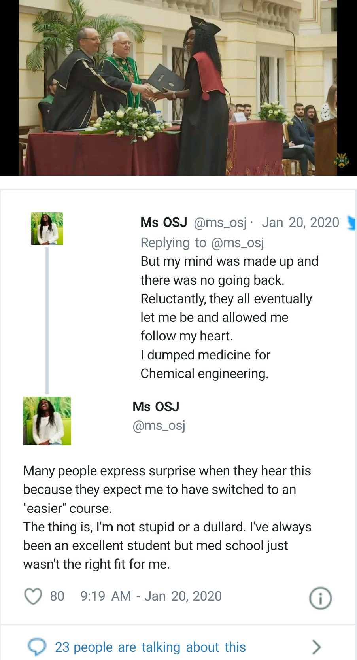357x660 pixels.
Task: Click the Jan 20, 2020 date in the reply header
Action: pyautogui.click(x=300, y=223)
